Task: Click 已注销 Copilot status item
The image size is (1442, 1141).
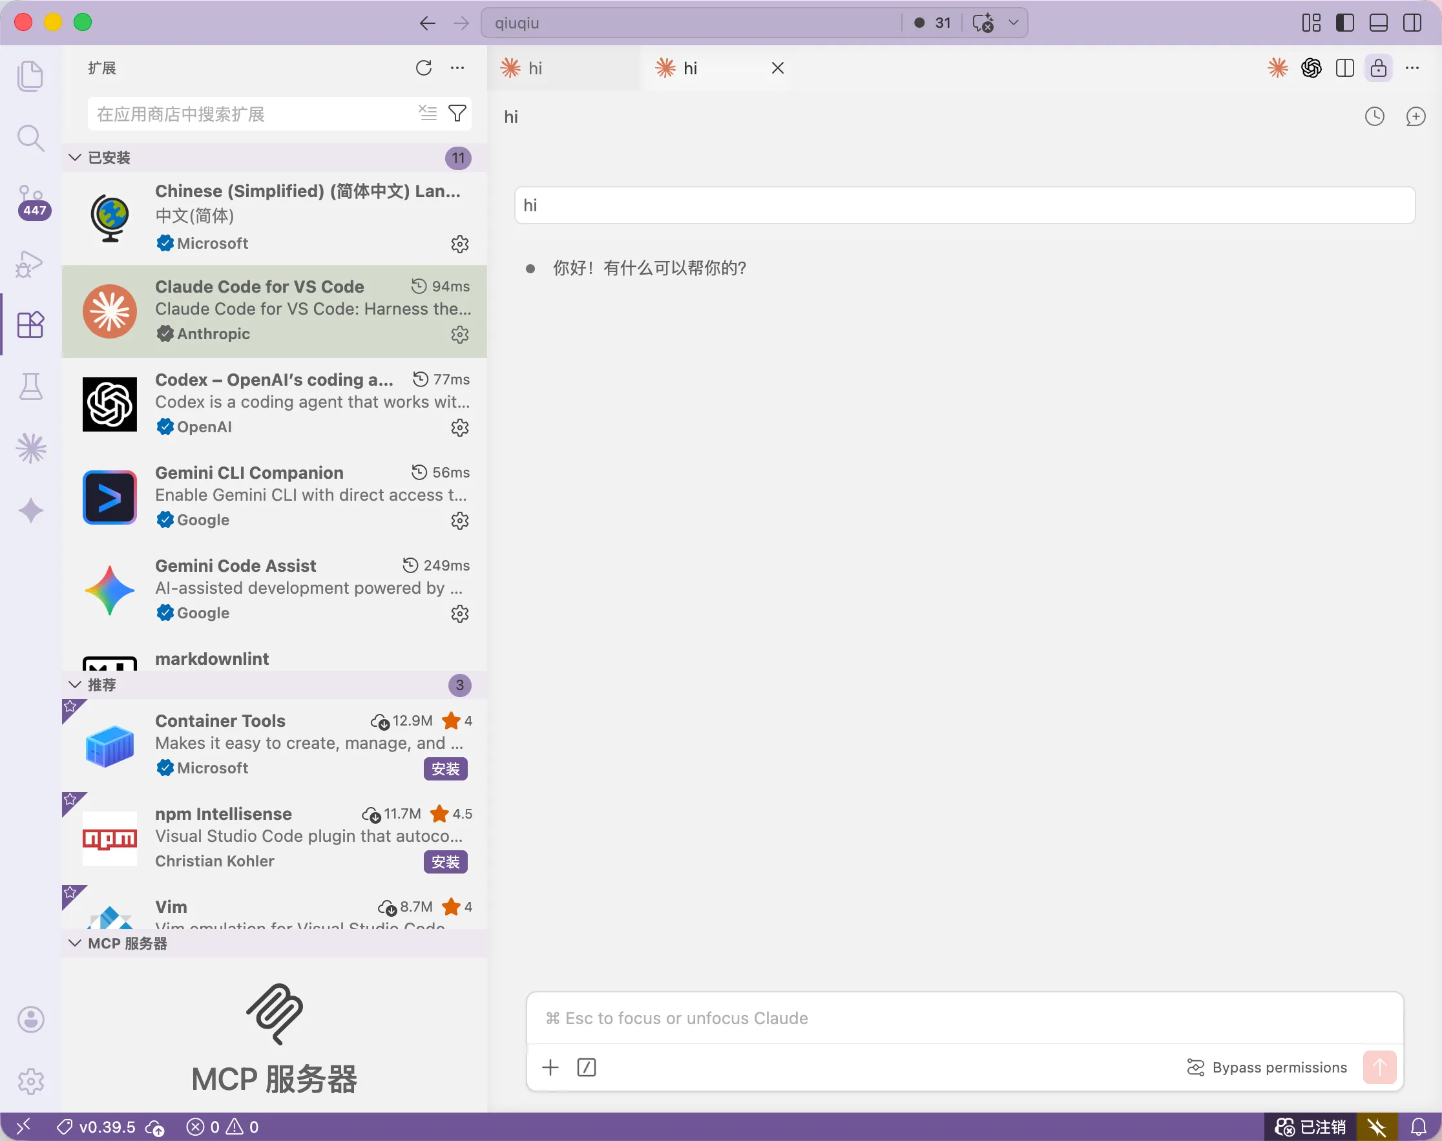Action: click(x=1310, y=1127)
